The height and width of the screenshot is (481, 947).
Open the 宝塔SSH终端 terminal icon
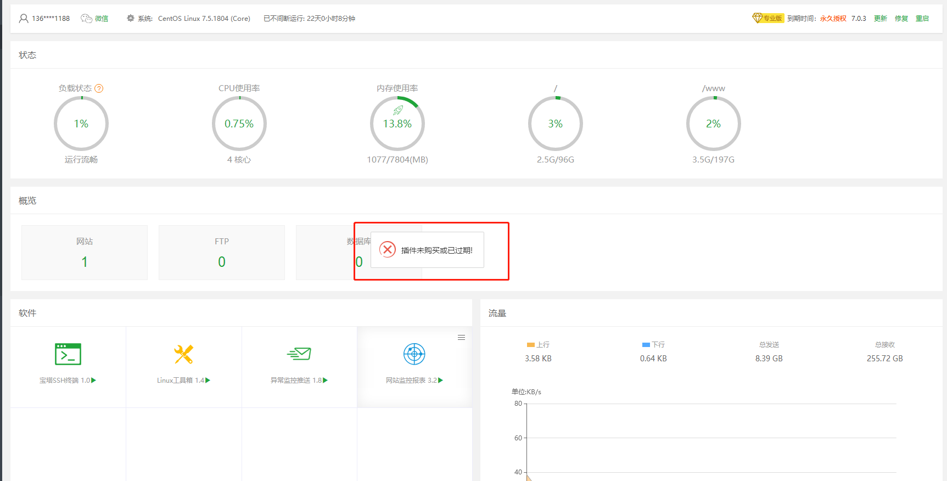[x=68, y=354]
